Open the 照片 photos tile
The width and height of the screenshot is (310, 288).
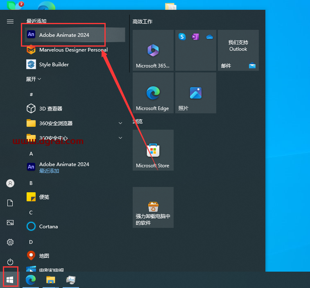pos(195,93)
